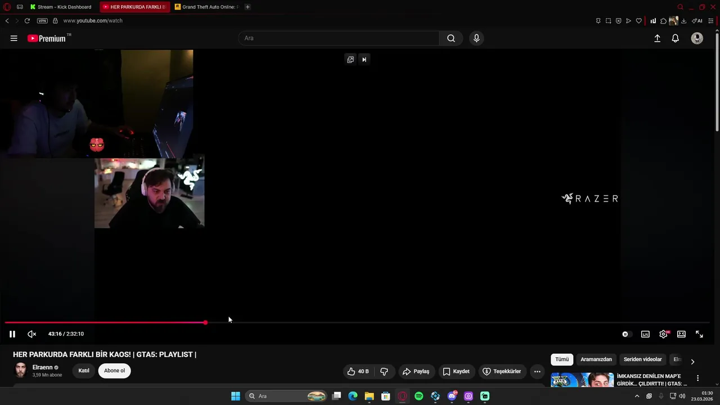
Task: Show more filter chips with the right chevron
Action: point(692,362)
